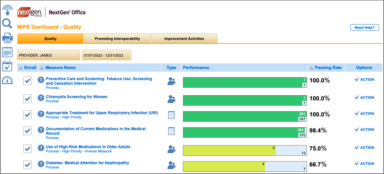The height and width of the screenshot is (174, 384).
Task: Click people type icon for Tobacco Use measure
Action: point(172,81)
